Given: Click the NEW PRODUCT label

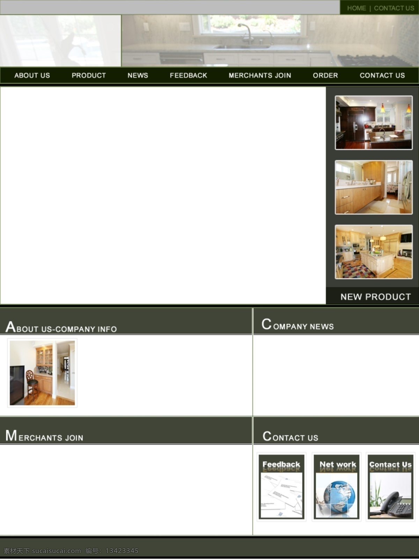Looking at the screenshot, I should point(376,297).
